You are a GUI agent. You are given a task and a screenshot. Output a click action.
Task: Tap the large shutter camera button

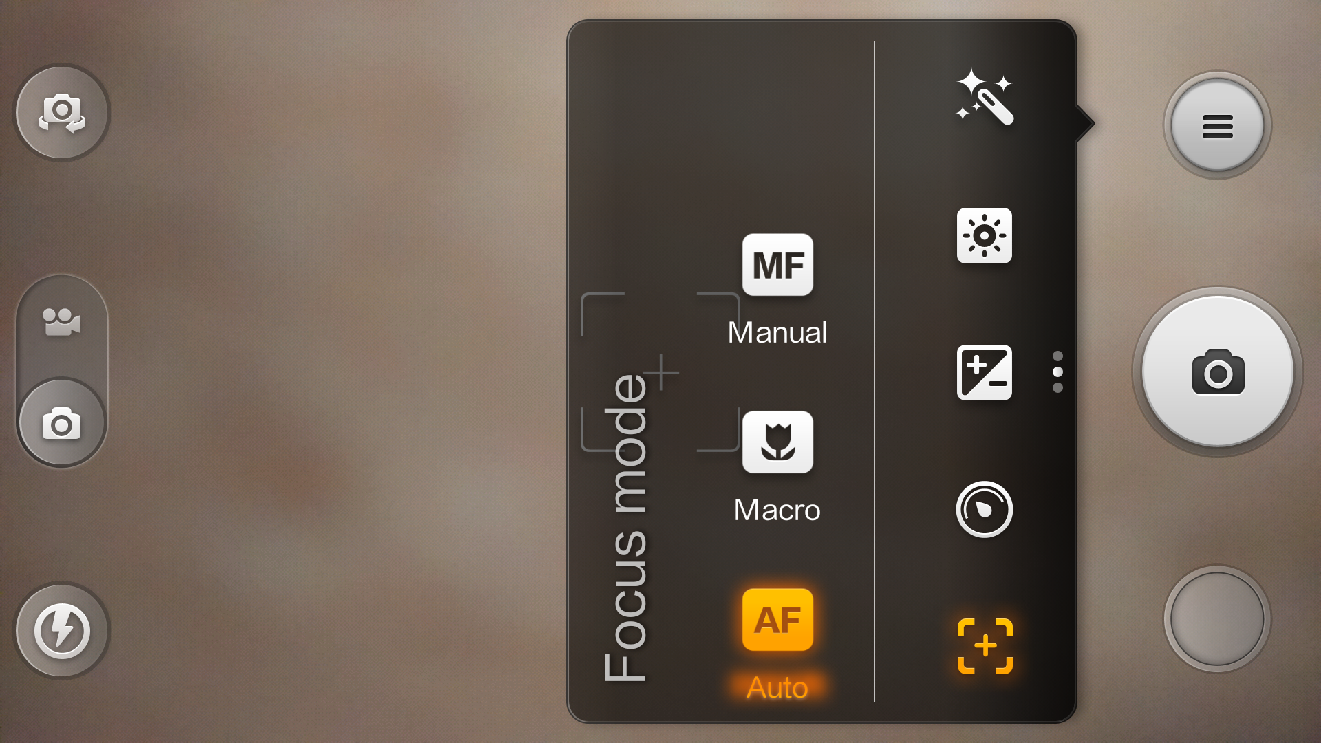[x=1218, y=371]
